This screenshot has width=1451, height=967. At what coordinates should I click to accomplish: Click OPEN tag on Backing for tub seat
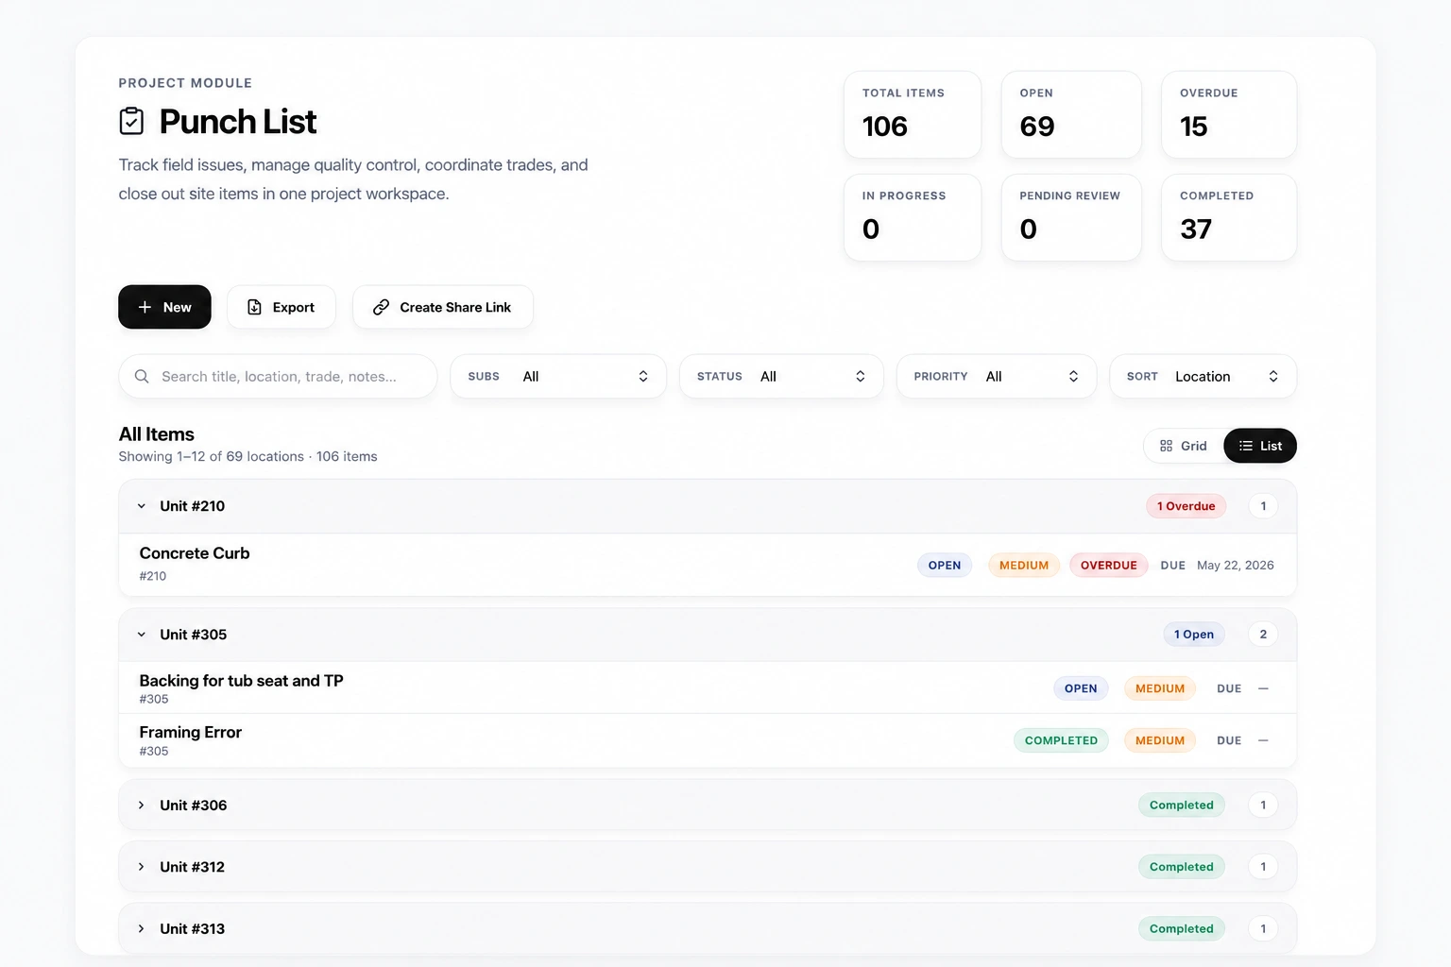pos(1081,688)
